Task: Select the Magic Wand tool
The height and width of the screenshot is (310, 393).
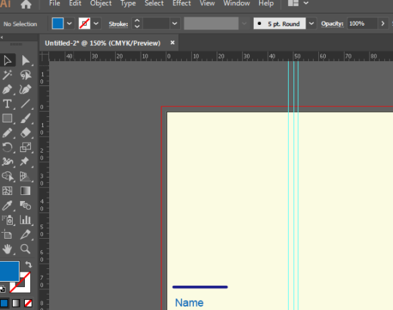Action: [x=7, y=75]
